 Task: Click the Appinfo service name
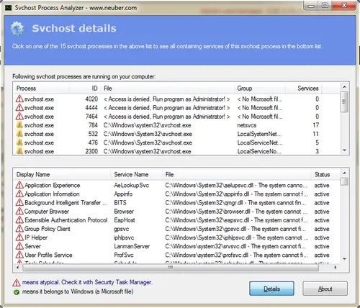pos(123,194)
